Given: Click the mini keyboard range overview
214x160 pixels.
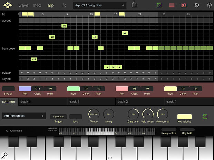Looking at the screenshot, I should [x=107, y=131].
